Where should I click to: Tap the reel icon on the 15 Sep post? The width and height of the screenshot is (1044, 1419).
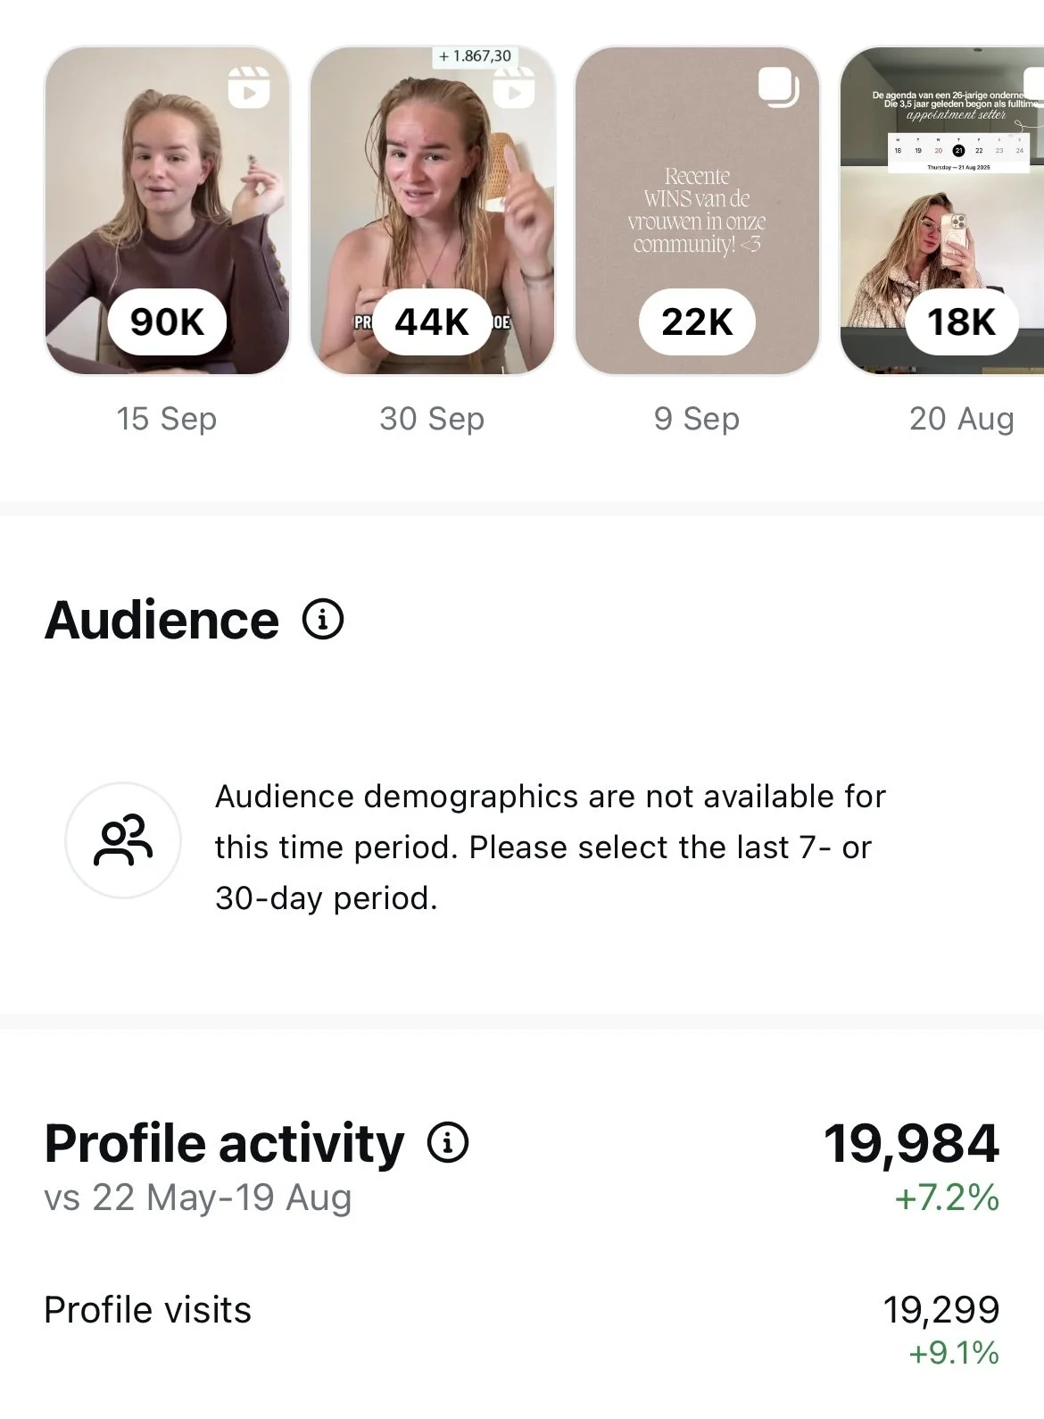click(249, 87)
